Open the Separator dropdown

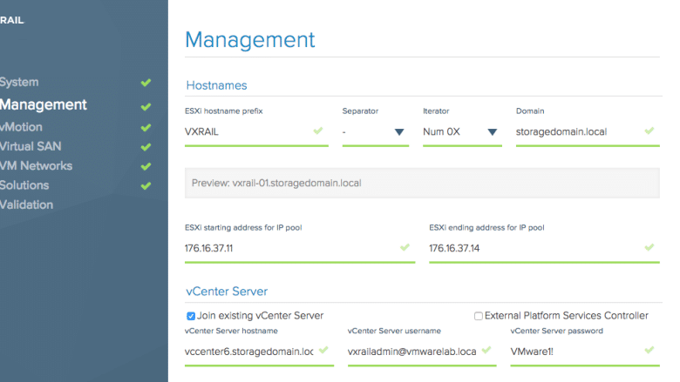tap(376, 132)
